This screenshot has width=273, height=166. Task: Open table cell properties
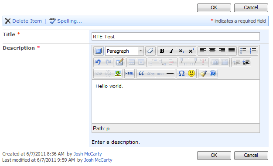point(141,62)
